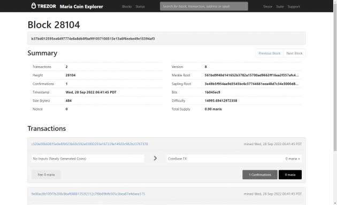The width and height of the screenshot is (337, 205).
Task: Go to Previous Block
Action: [x=269, y=53]
